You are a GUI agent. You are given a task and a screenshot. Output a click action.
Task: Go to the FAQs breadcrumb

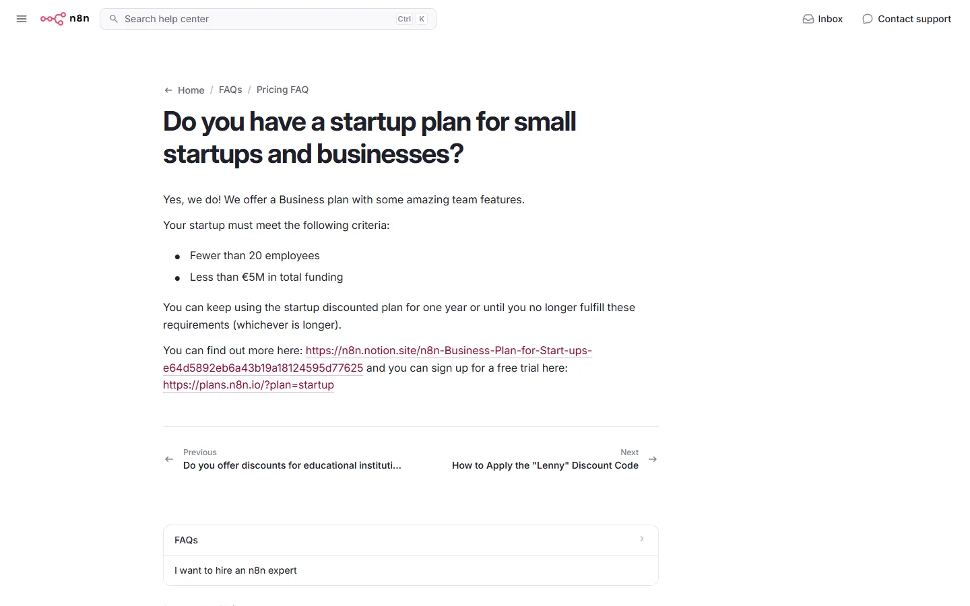click(230, 90)
